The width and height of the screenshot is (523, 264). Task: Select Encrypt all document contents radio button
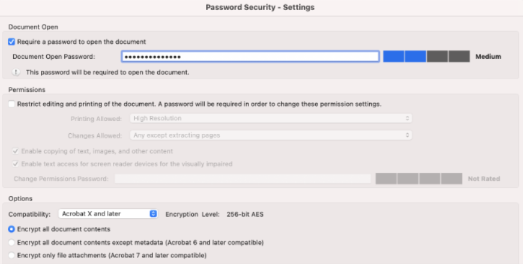[12, 229]
